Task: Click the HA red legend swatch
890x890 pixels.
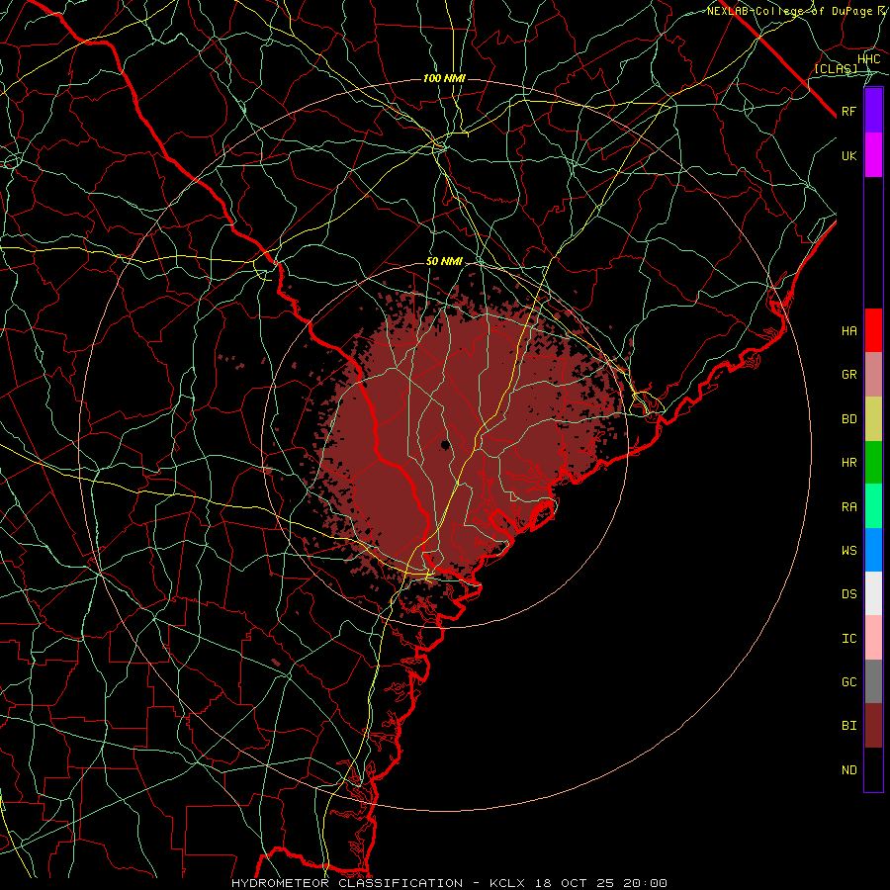Action: tap(873, 330)
